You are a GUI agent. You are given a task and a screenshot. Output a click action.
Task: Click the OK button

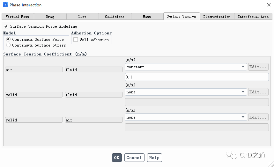coord(116,157)
